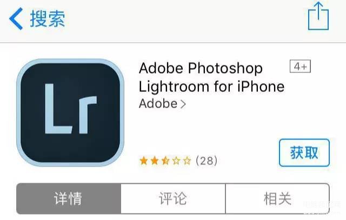346x220 pixels.
Task: Tap the letter L in Lr icon
Action: tap(58, 109)
